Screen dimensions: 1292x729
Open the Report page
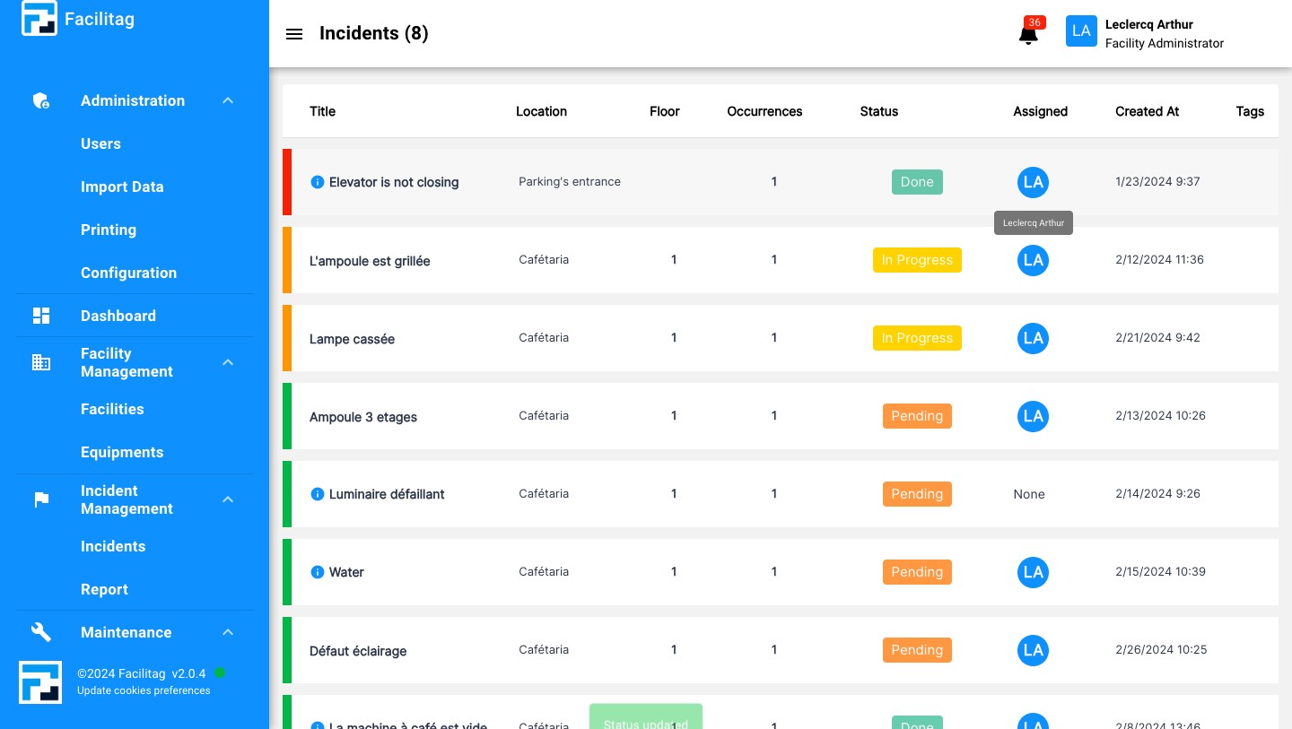click(x=104, y=589)
